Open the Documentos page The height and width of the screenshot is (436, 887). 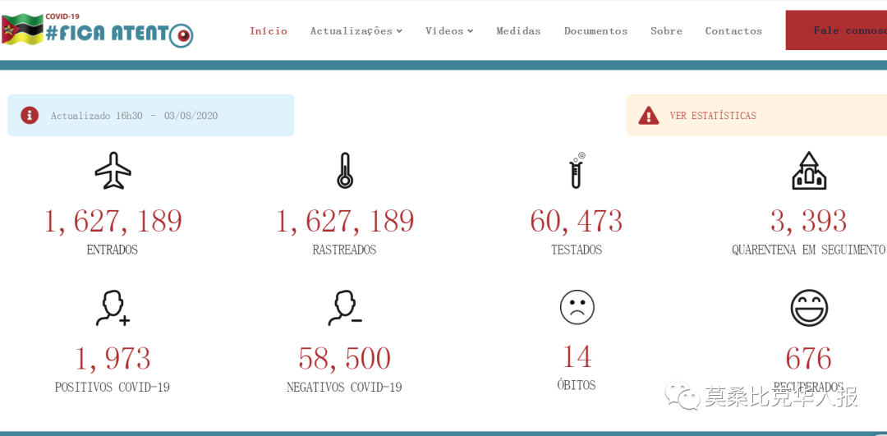click(595, 31)
